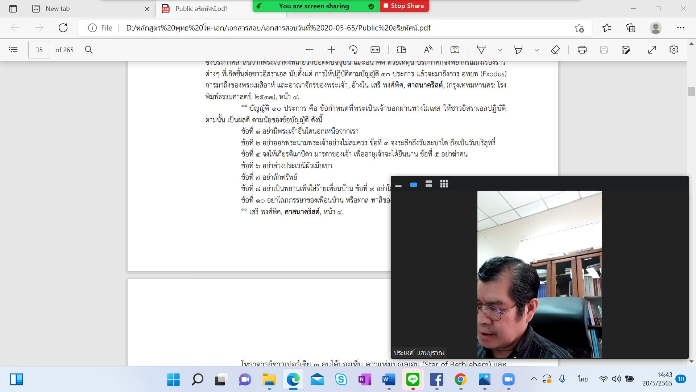696x392 pixels.
Task: Click the Save as icon
Action: point(626,50)
